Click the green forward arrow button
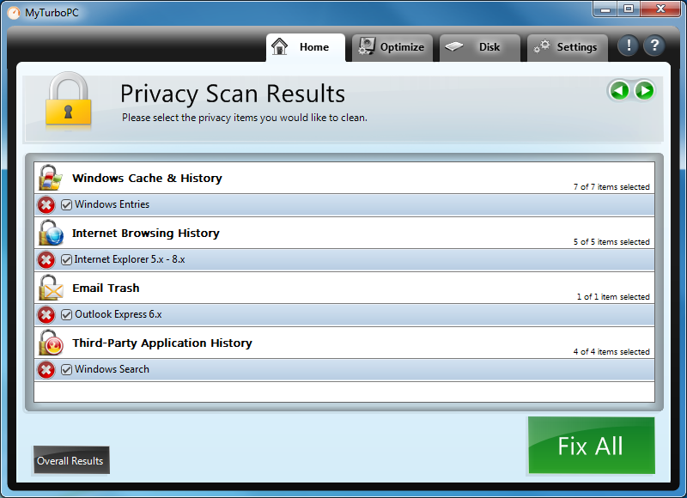The image size is (687, 498). [644, 91]
